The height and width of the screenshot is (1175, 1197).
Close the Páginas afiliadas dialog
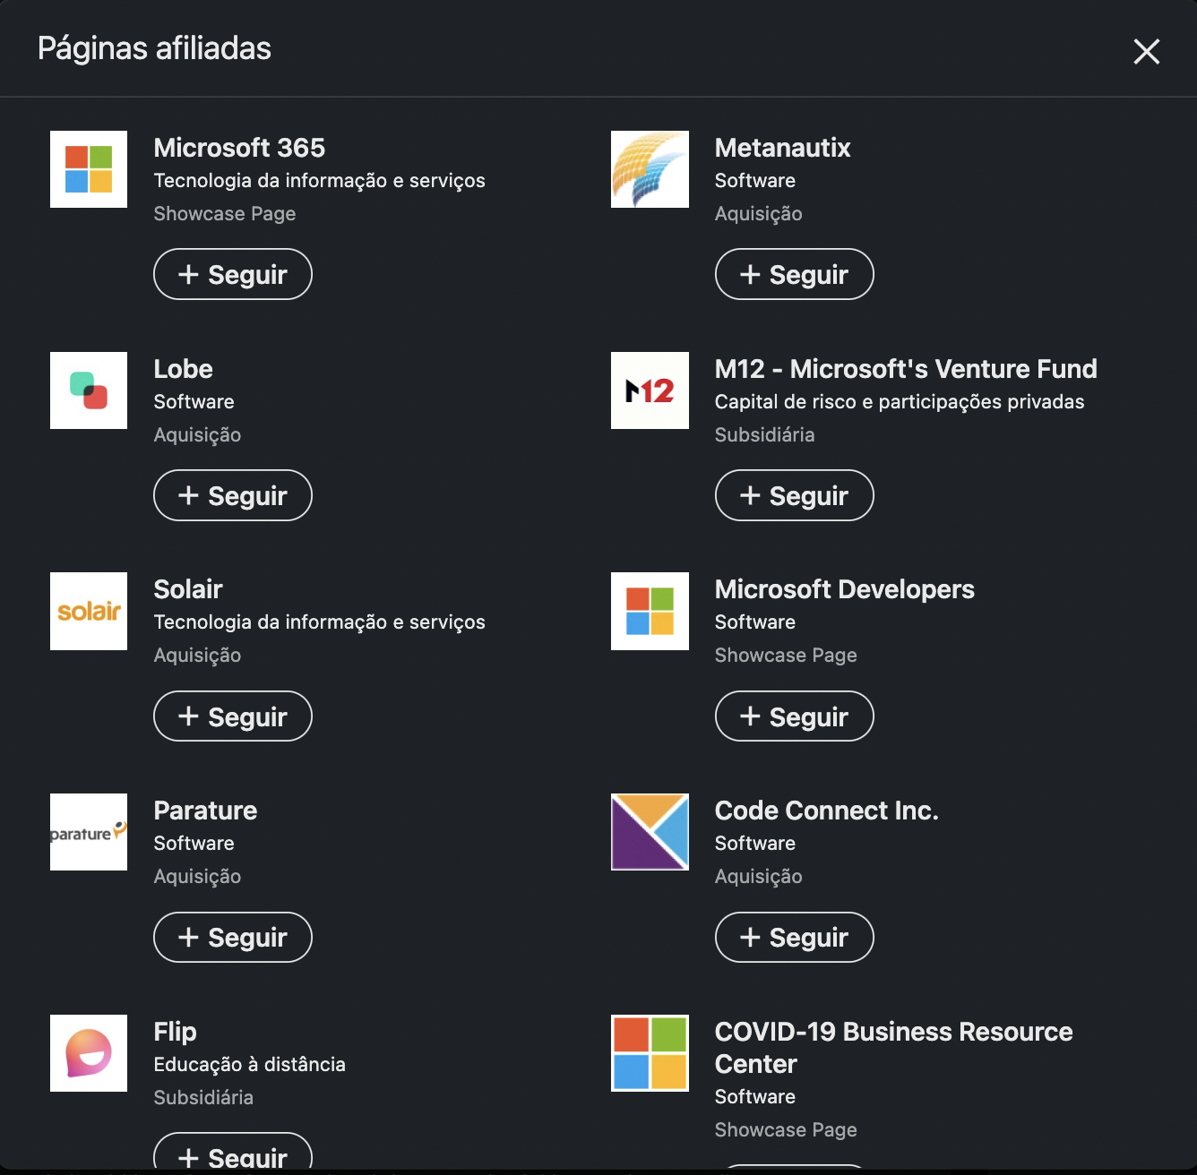click(x=1147, y=51)
